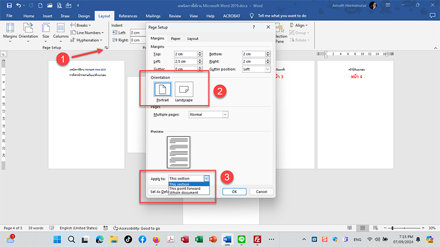Click the Save icon in title bar
This screenshot has width=440, height=247.
coord(8,5)
